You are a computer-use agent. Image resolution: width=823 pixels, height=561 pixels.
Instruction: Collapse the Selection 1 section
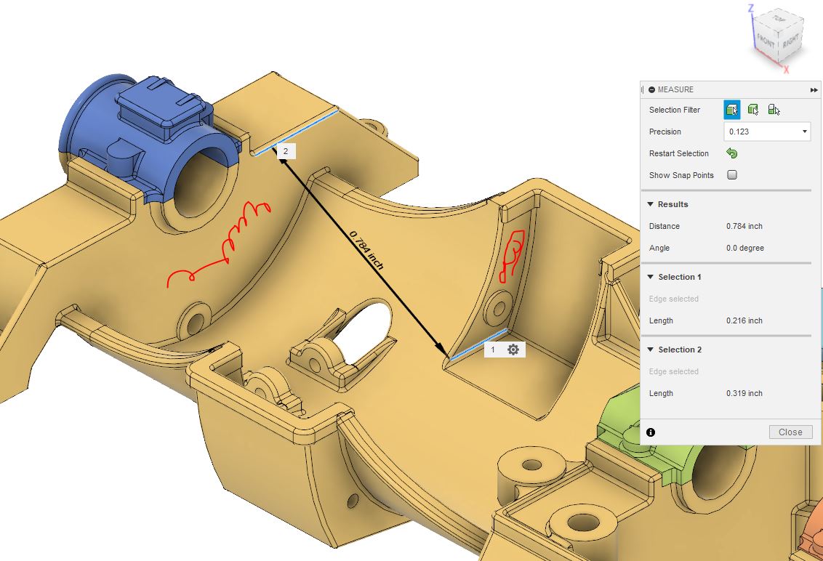coord(650,277)
